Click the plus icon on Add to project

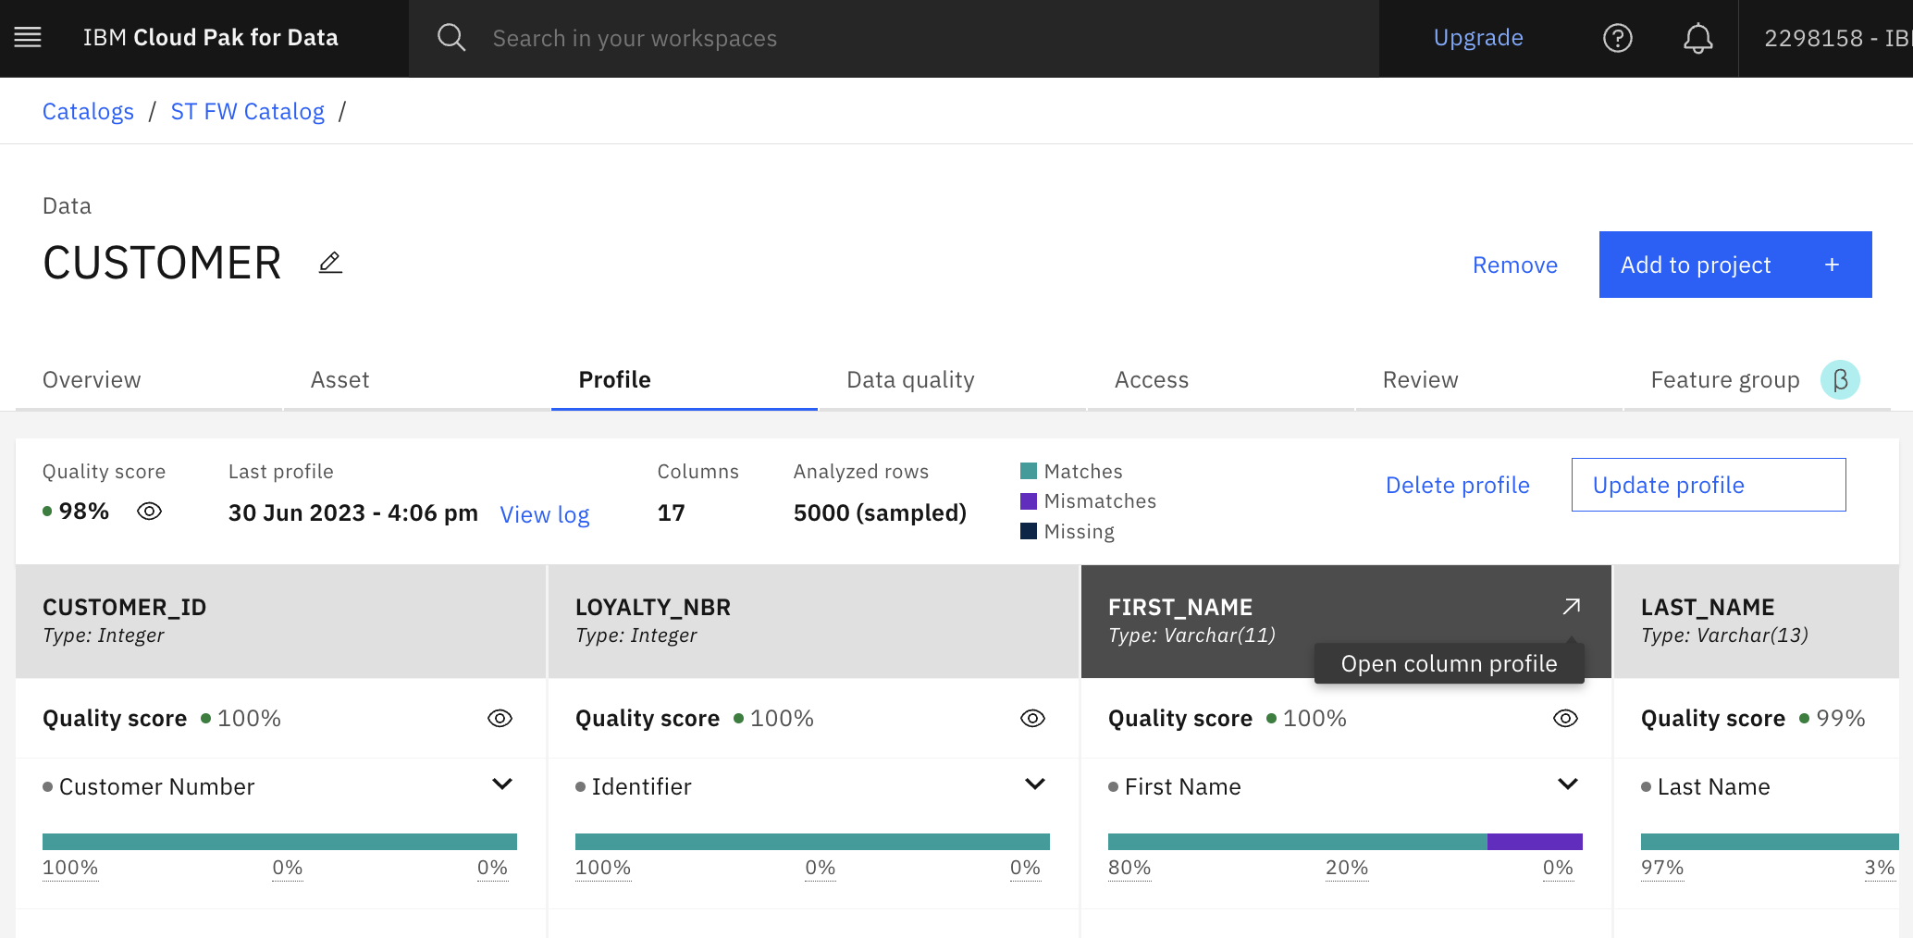1832,265
